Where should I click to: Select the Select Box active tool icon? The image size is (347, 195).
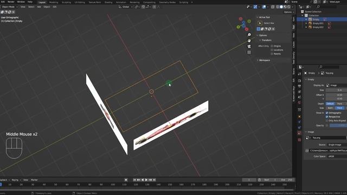click(260, 23)
